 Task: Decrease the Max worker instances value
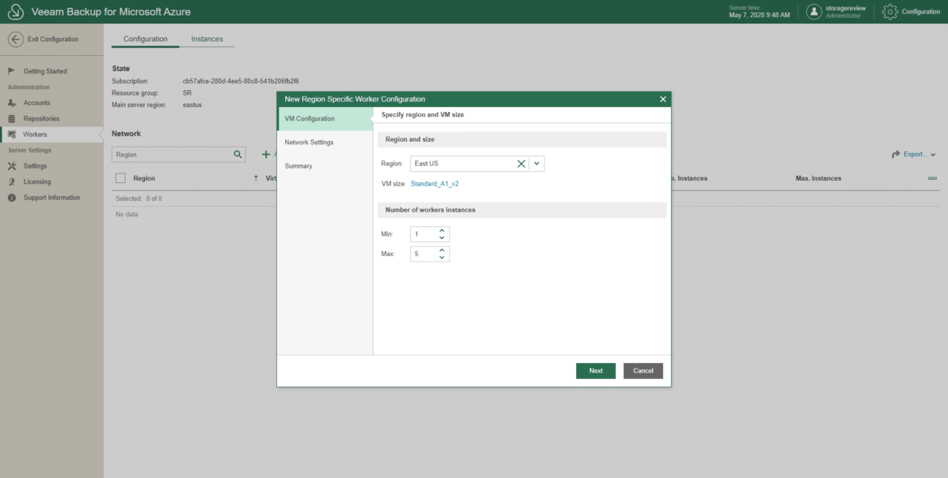[x=442, y=258]
